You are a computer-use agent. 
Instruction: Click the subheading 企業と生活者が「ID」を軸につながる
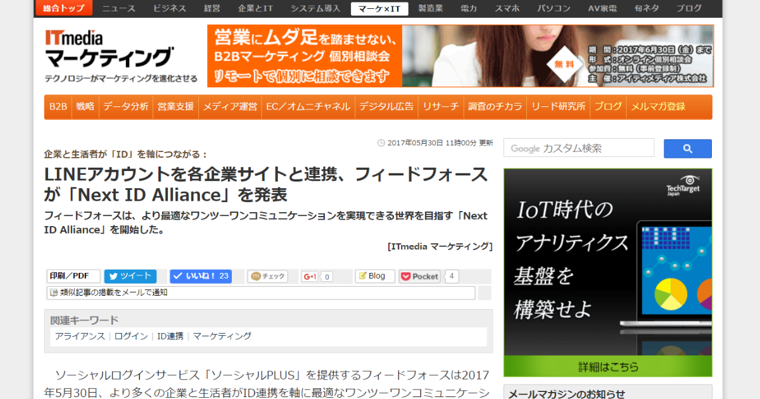click(x=126, y=154)
